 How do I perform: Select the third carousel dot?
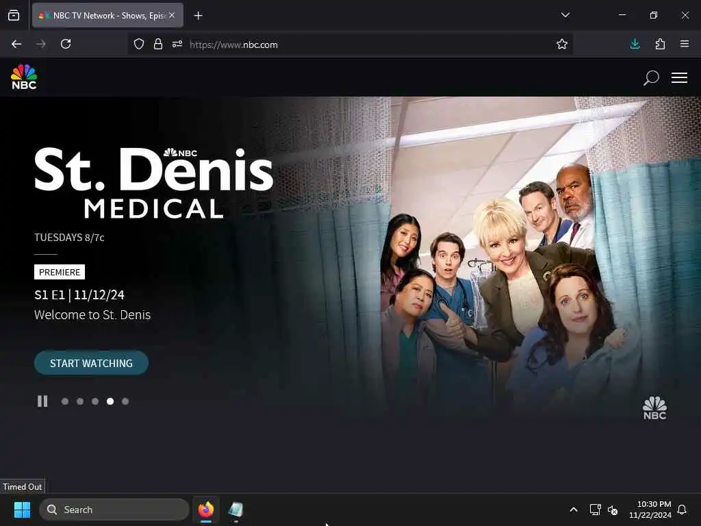tap(95, 401)
